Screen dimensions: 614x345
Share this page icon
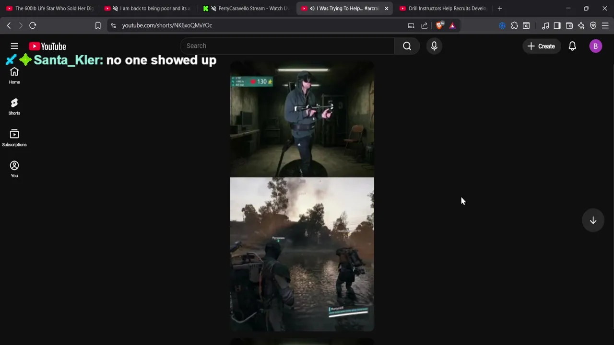click(425, 25)
